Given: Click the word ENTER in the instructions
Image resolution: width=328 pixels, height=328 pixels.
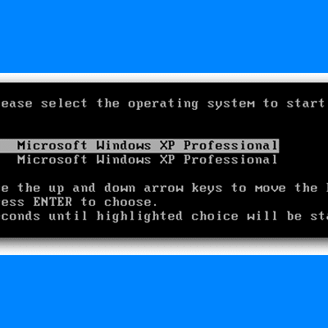Looking at the screenshot, I should [x=53, y=203].
